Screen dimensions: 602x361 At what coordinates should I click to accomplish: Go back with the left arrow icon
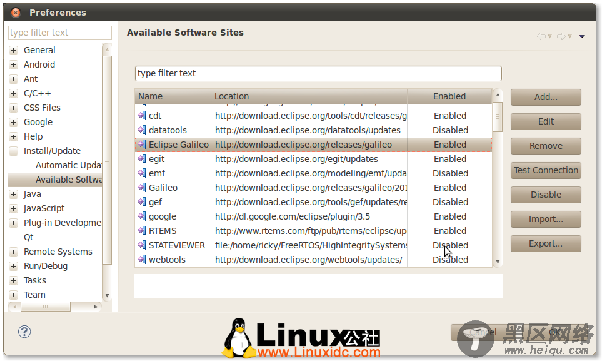pos(541,36)
